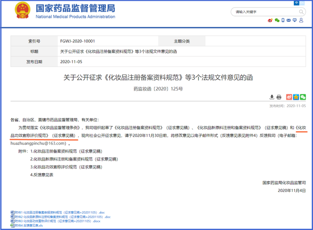
Task: Click Word file icon beside 附件2
Action: point(13,217)
